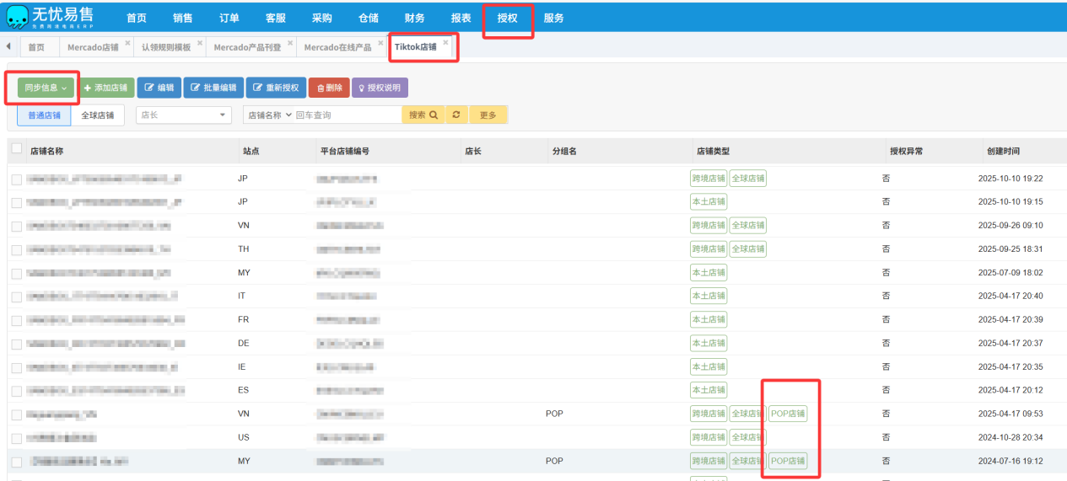Click the 回车查询 search input field
Viewport: 1067px width, 481px height.
346,115
